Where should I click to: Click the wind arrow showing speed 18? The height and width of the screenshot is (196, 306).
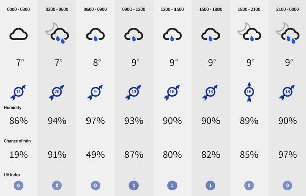tap(287, 92)
